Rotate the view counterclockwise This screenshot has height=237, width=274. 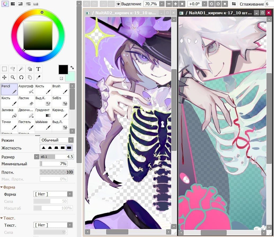click(x=211, y=4)
